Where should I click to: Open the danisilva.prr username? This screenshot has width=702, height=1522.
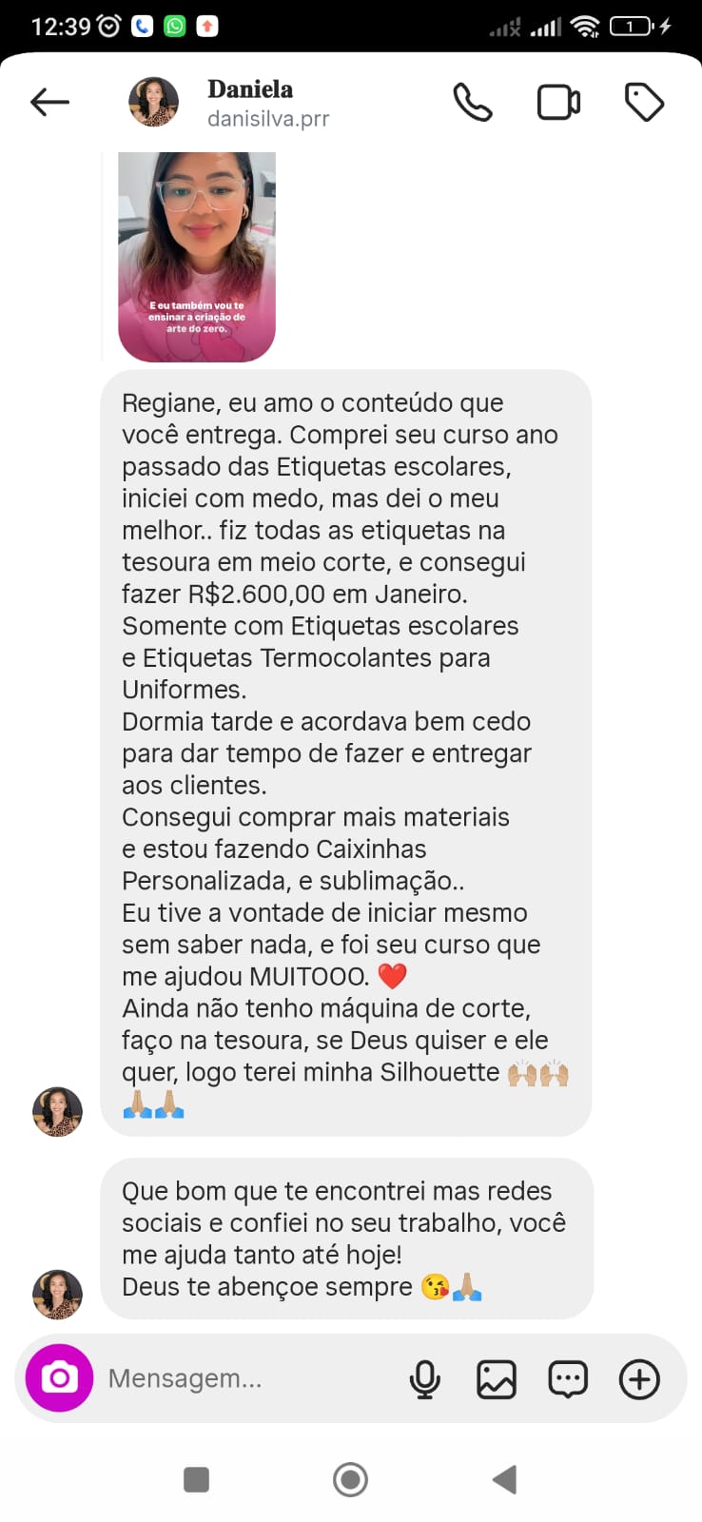click(268, 119)
